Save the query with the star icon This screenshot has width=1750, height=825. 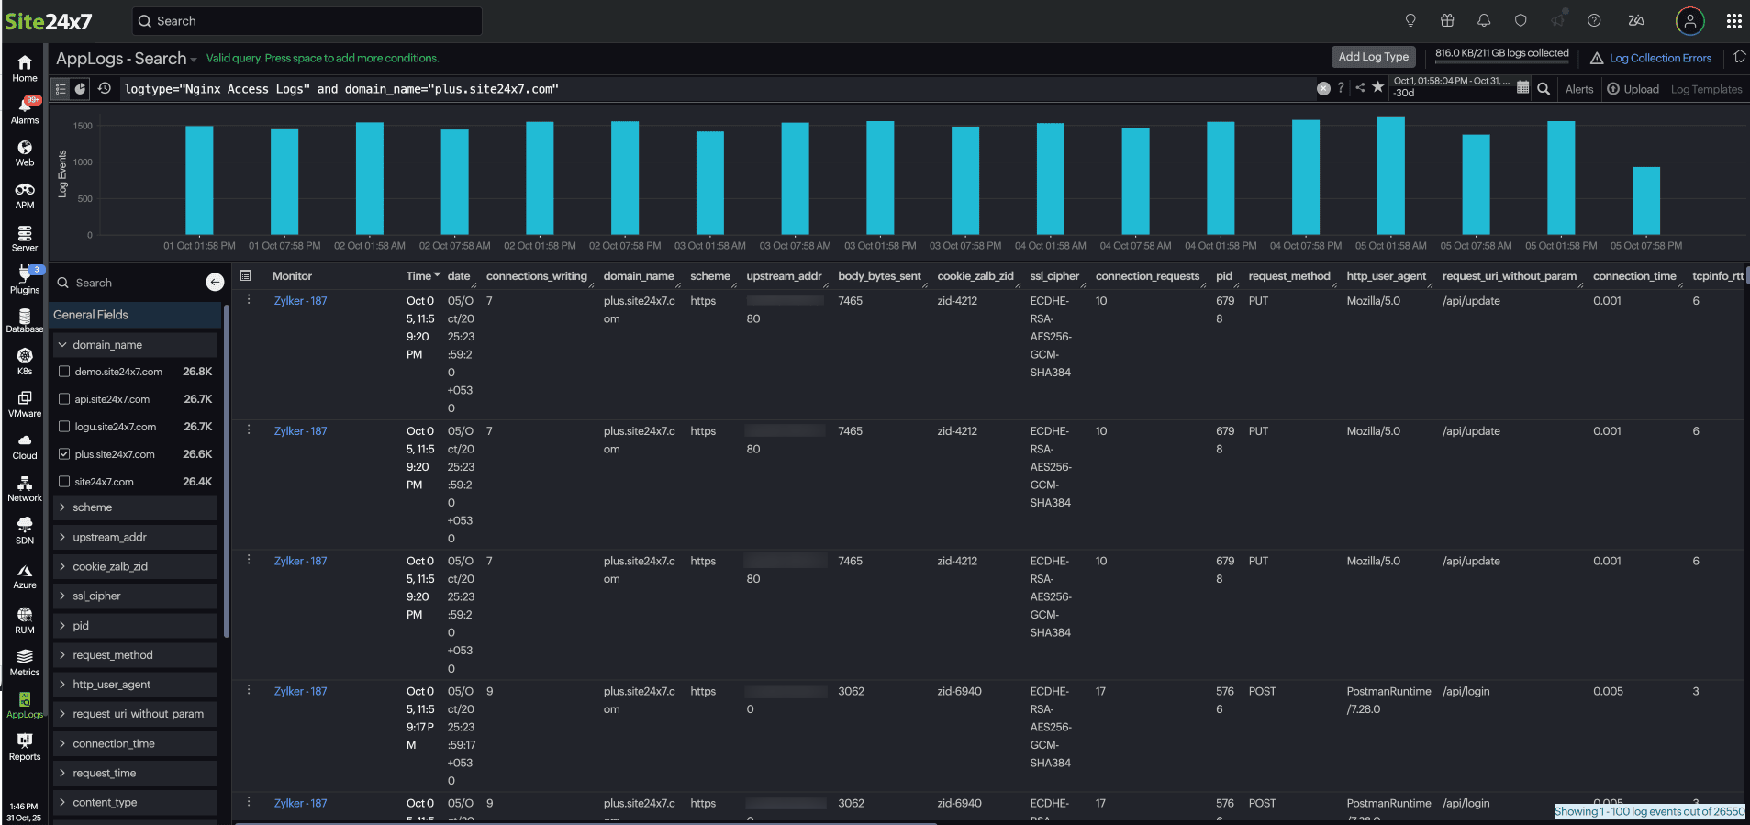pos(1377,88)
